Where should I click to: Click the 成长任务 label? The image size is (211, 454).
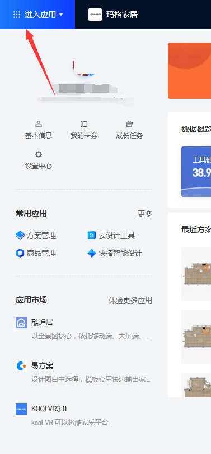coord(129,135)
